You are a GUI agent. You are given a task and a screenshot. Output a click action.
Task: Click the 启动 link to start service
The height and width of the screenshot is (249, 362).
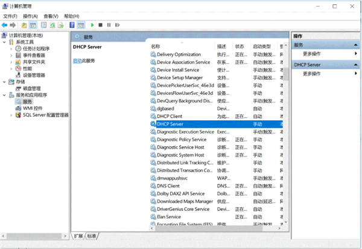77,61
